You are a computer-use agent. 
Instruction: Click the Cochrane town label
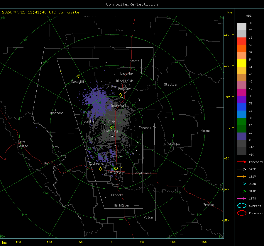(x=96, y=164)
